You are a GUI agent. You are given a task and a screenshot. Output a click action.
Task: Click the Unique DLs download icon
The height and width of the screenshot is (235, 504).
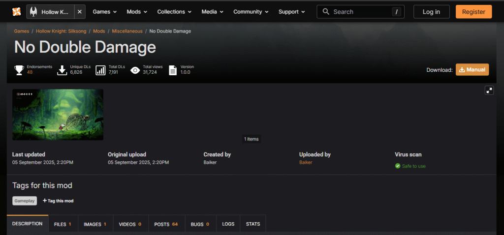[62, 70]
